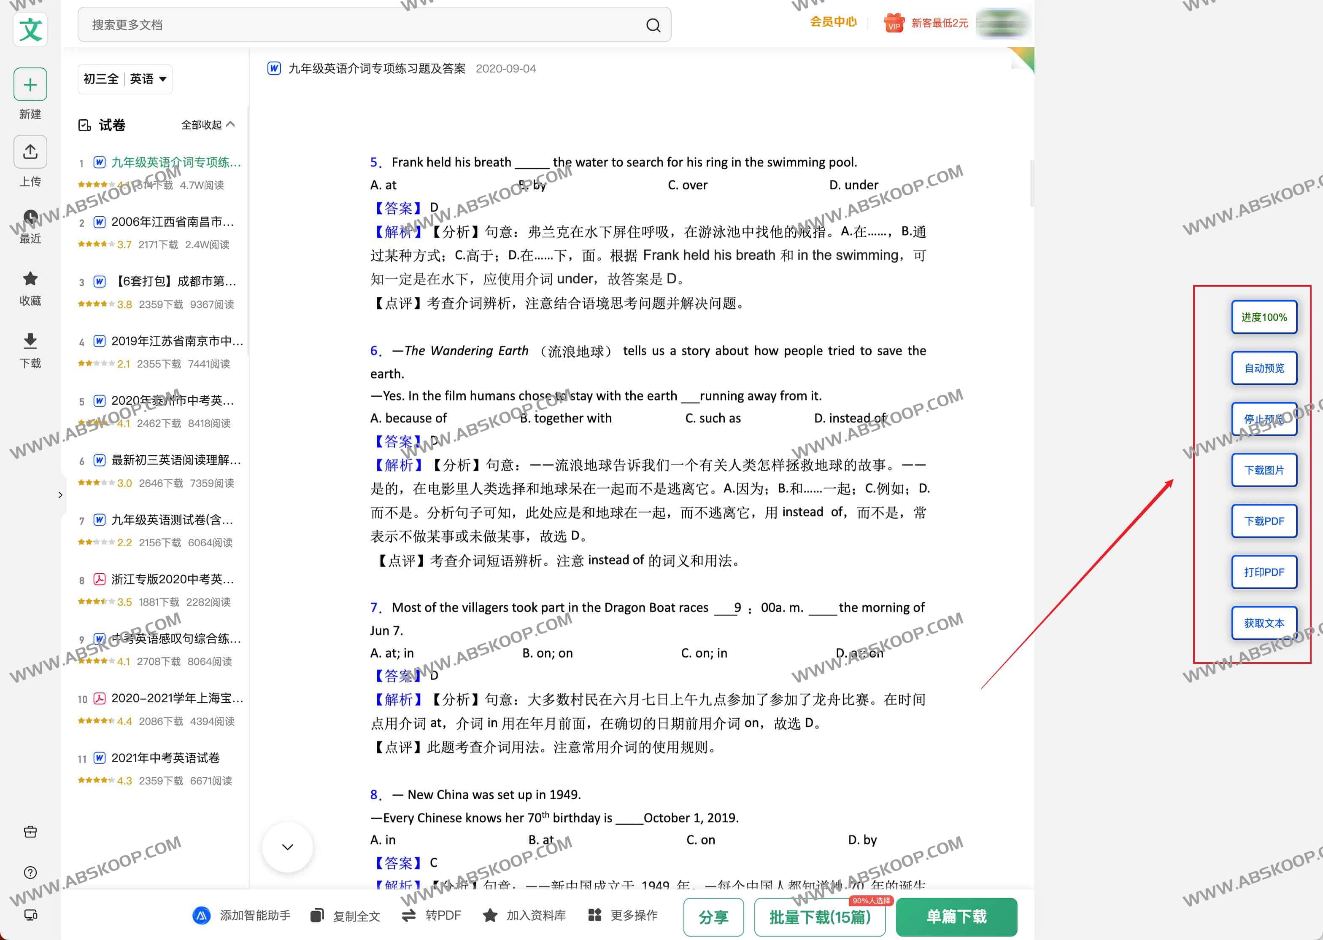Open the 下载 arrow icon in sidebar

click(30, 341)
